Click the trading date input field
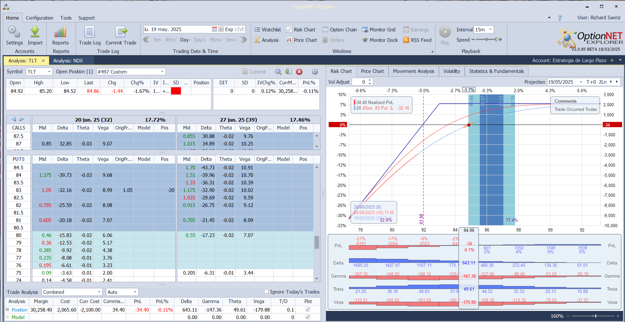 [x=177, y=29]
